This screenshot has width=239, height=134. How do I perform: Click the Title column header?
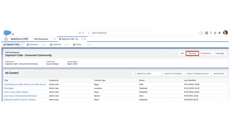[6, 80]
